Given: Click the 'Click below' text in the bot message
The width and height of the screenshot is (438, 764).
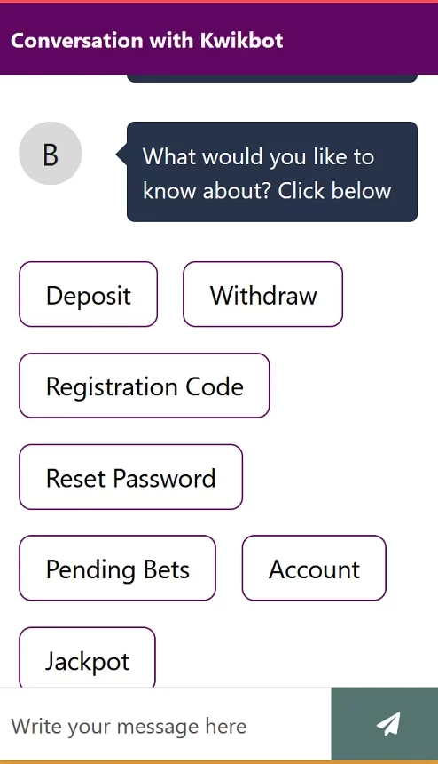Looking at the screenshot, I should pos(334,190).
